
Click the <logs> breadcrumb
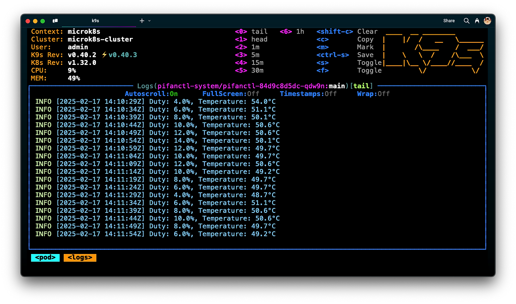coord(80,258)
